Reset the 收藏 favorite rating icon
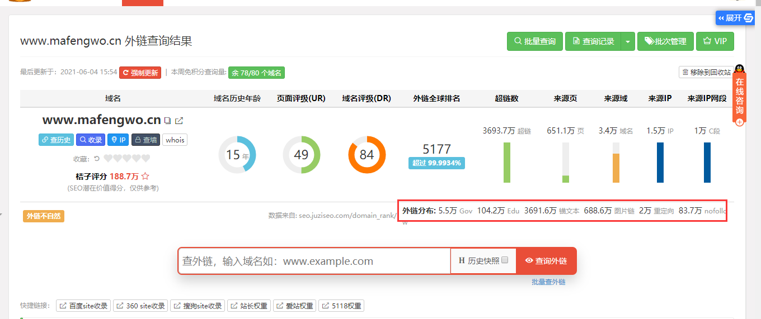This screenshot has width=761, height=319. pos(96,159)
